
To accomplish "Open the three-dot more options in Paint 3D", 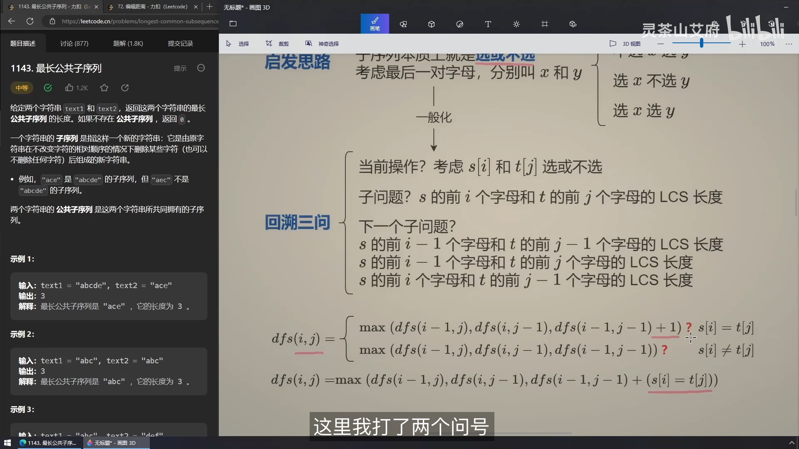I will (789, 44).
